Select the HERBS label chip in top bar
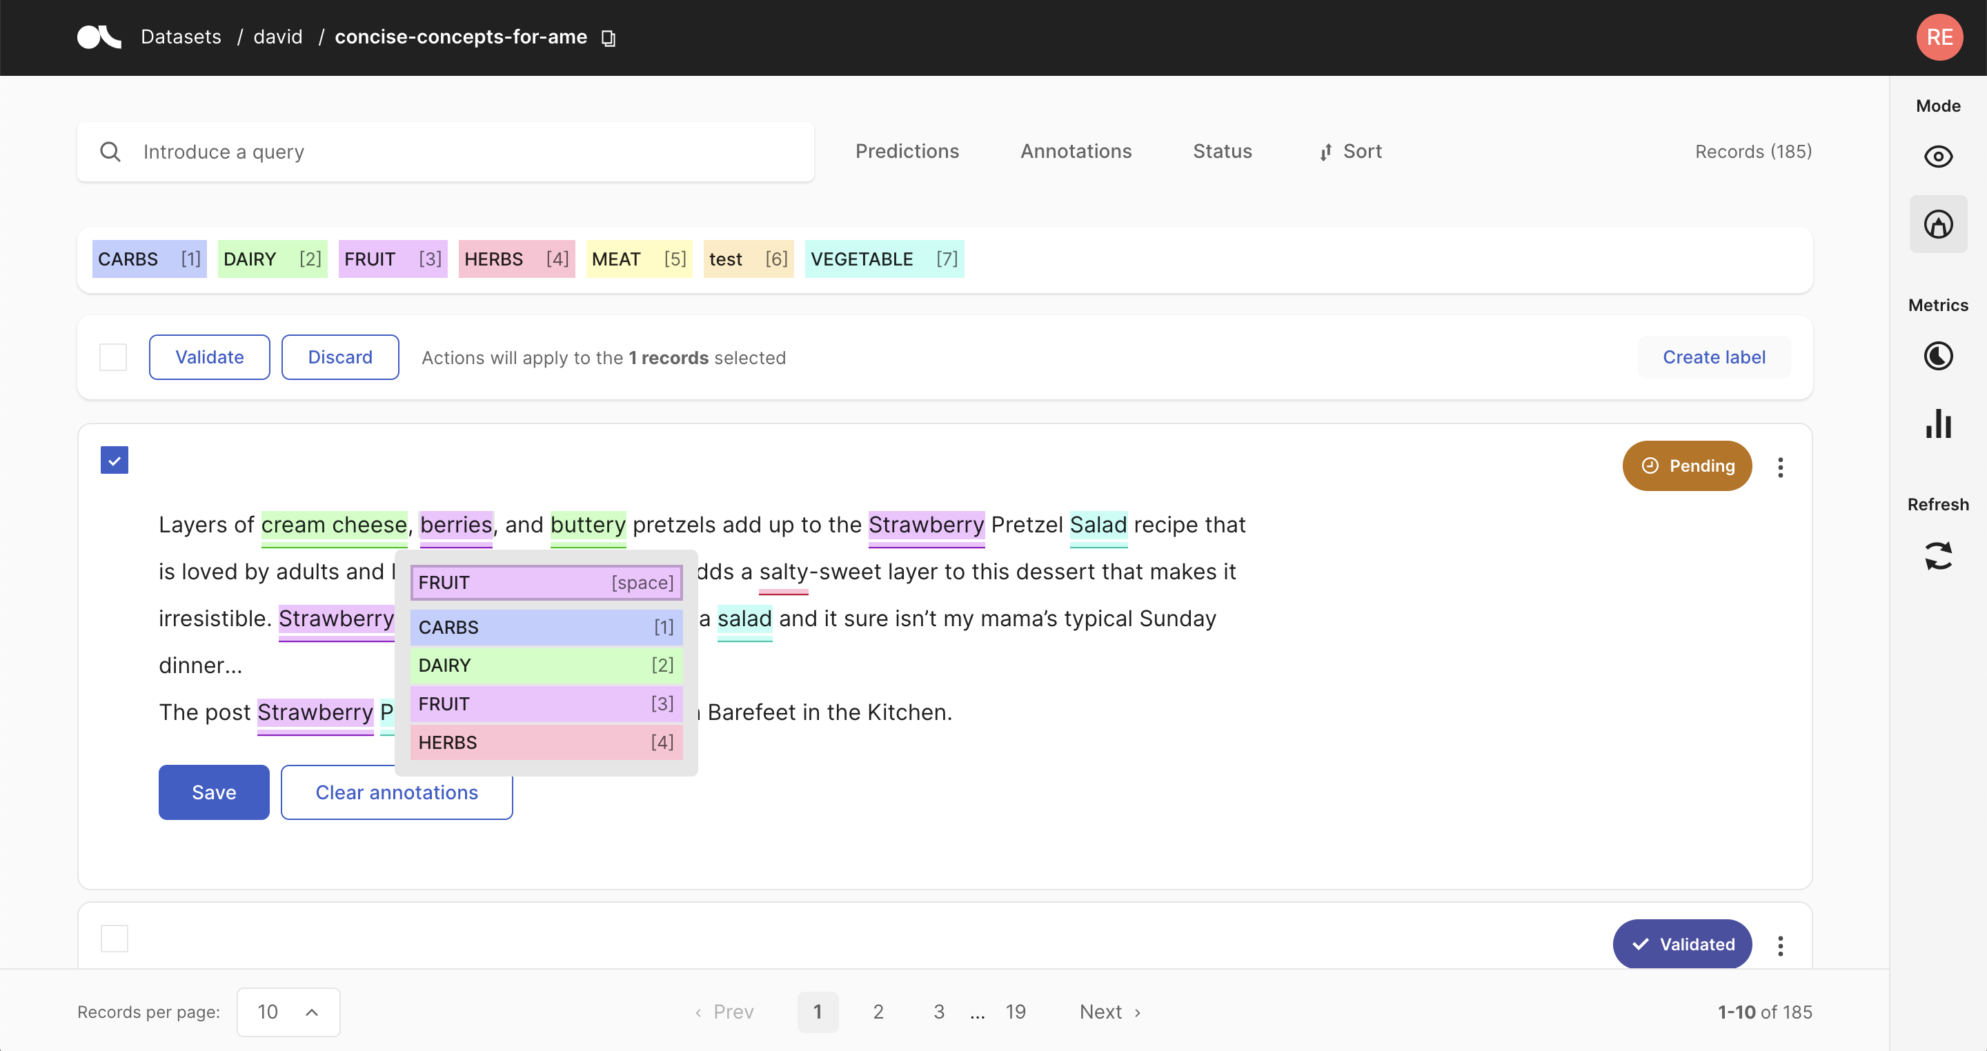This screenshot has height=1051, width=1987. (517, 259)
